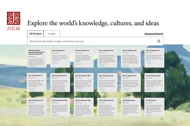The image size is (190, 126).
Task: Open the Advanced Search link
Action: point(154,34)
